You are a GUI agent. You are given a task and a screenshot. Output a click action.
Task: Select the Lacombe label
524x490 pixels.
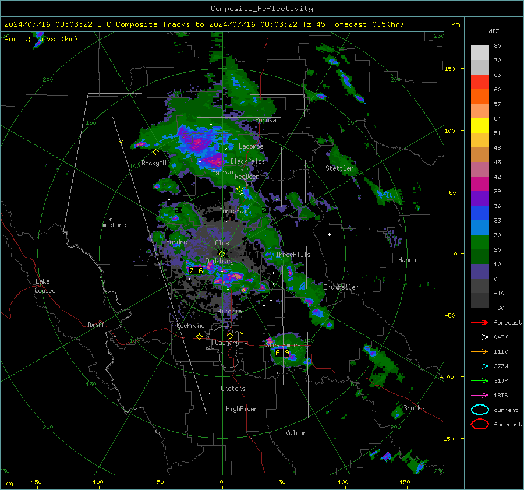tap(251, 146)
